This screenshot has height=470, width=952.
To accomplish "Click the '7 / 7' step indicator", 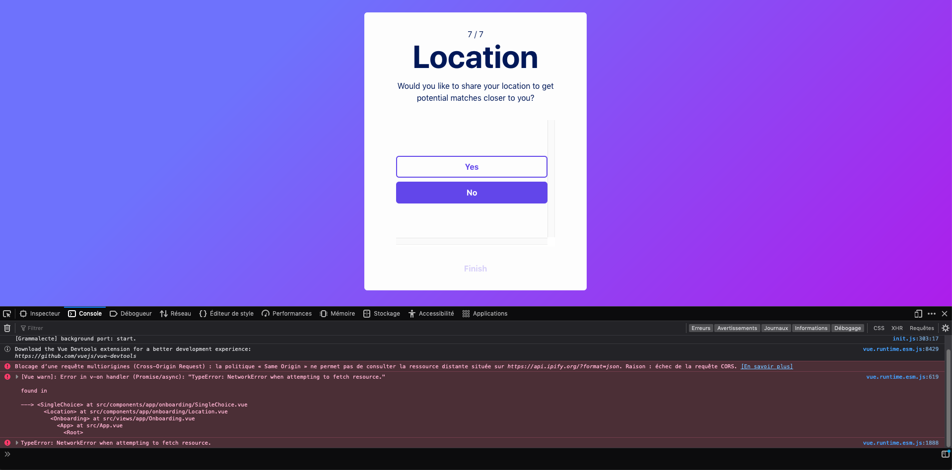I will tap(476, 34).
